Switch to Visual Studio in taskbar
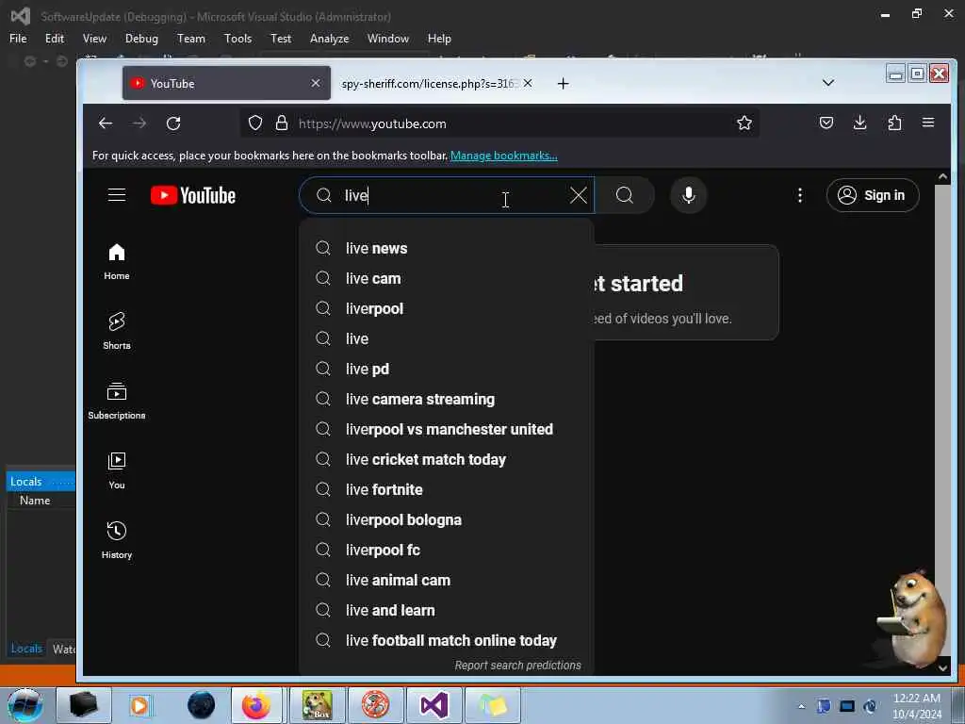Image resolution: width=965 pixels, height=724 pixels. pyautogui.click(x=433, y=705)
